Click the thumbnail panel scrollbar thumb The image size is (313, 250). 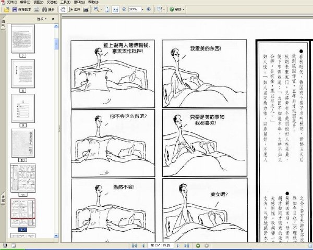click(x=56, y=44)
